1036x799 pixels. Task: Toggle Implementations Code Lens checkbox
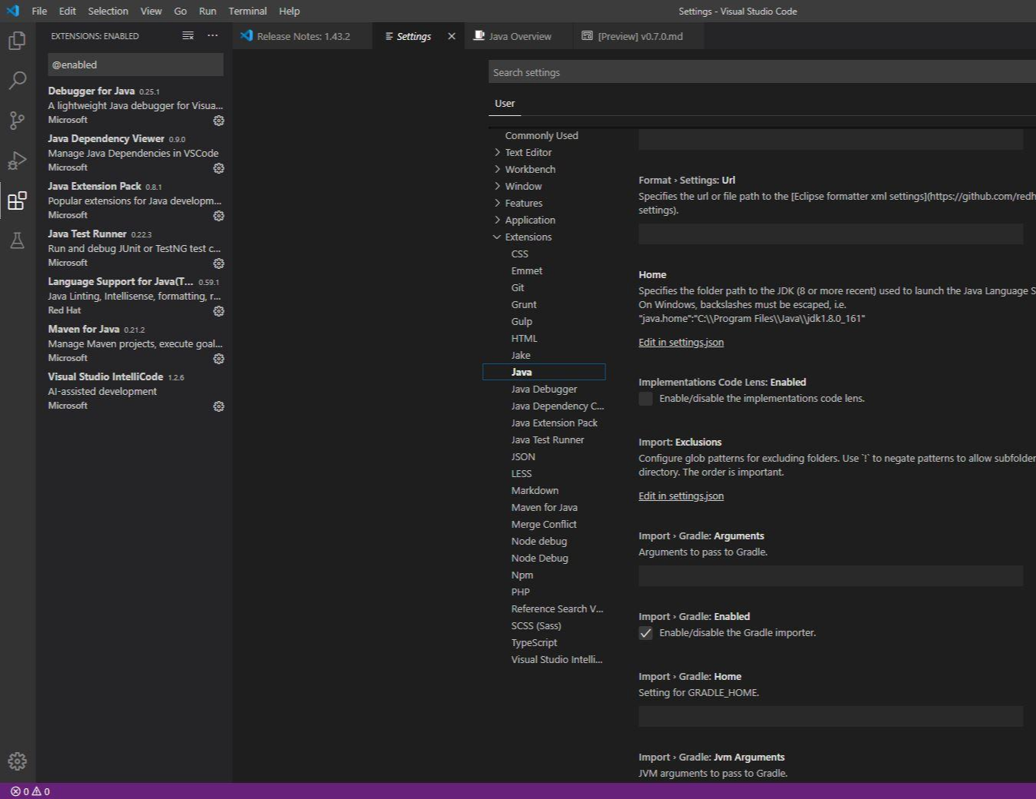click(x=645, y=399)
